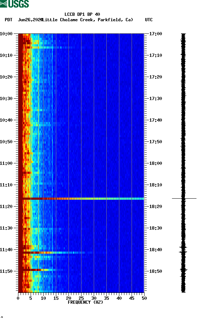
Task: Click the USGS logo
Action: pos(14,4)
